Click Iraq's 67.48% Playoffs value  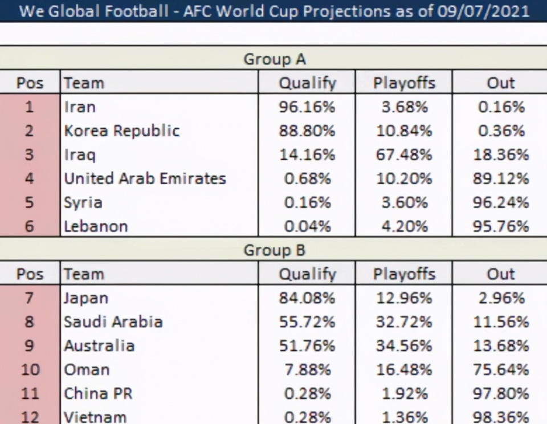404,154
